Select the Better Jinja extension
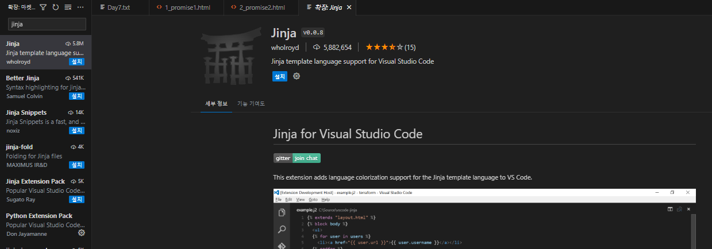This screenshot has width=712, height=249. (x=45, y=87)
